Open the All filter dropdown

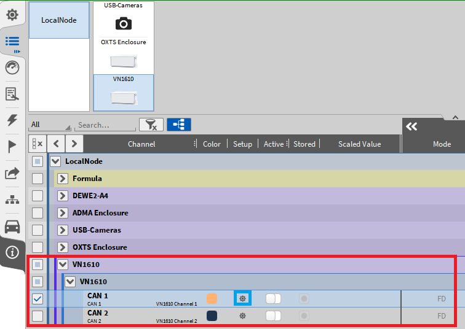point(50,125)
